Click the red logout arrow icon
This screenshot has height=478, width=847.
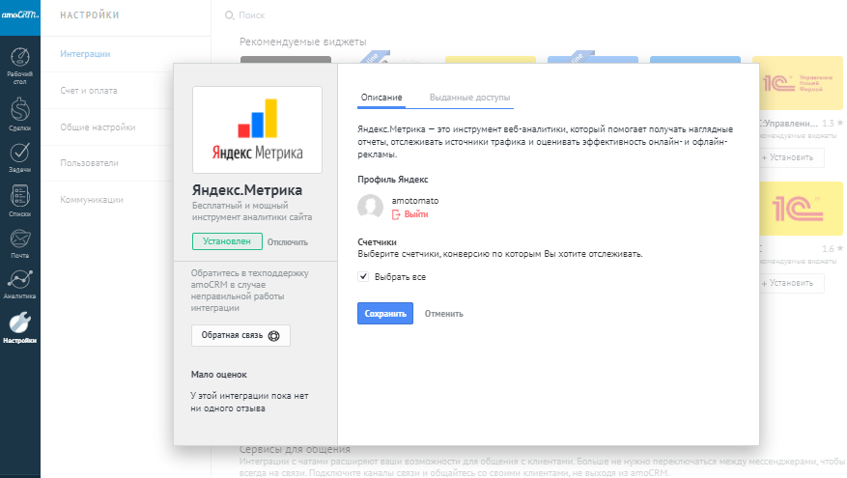[x=396, y=214]
